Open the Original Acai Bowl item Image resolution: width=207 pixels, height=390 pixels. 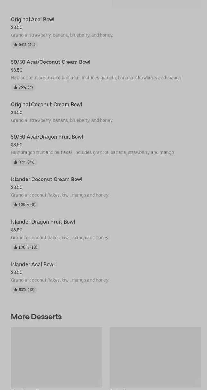pyautogui.click(x=32, y=19)
